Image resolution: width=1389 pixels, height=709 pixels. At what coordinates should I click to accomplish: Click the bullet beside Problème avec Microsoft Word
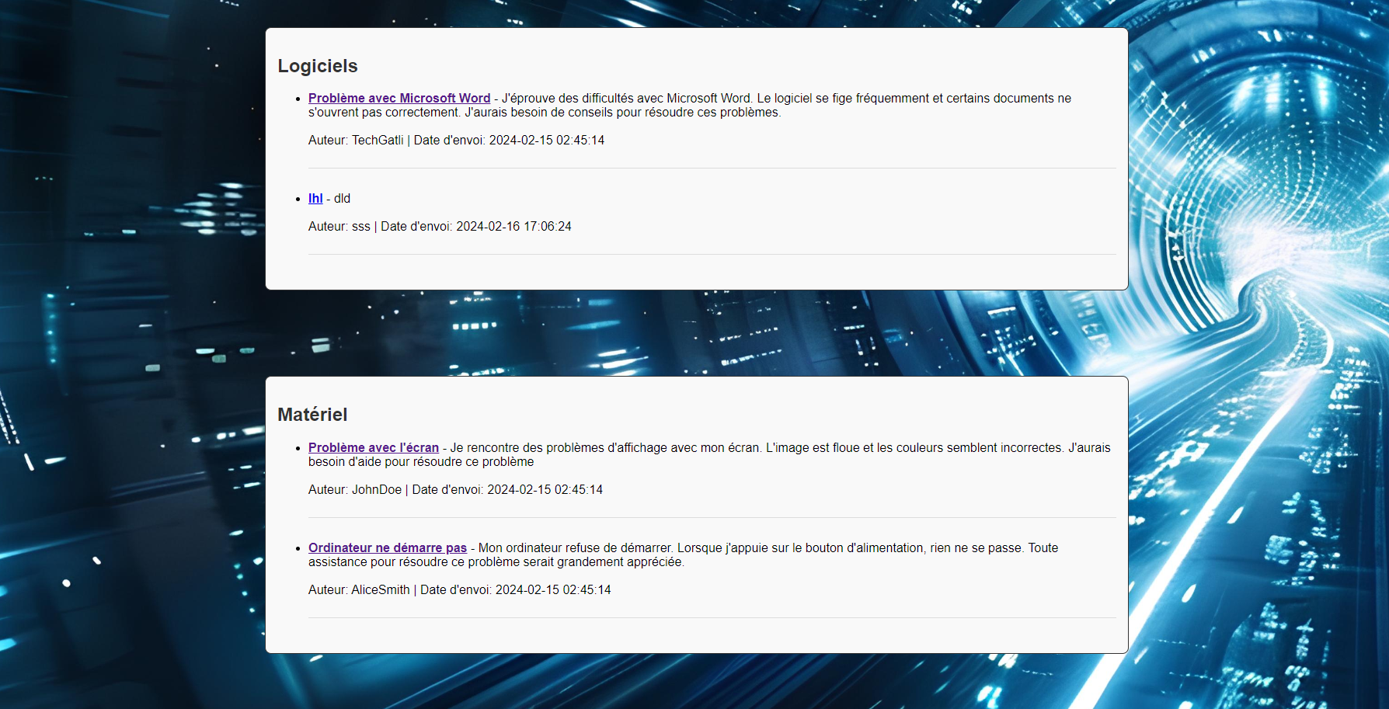point(298,99)
